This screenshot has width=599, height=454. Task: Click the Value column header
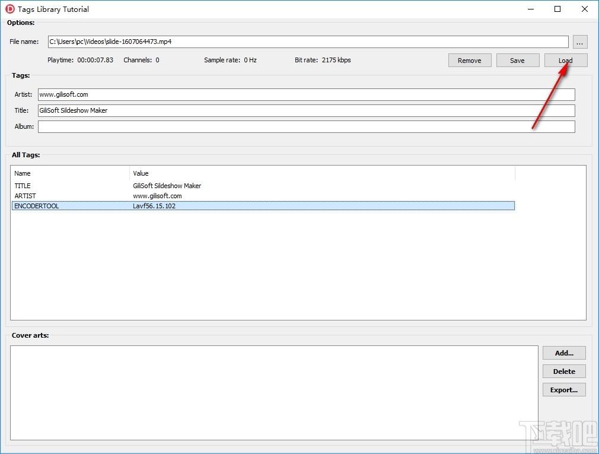tap(323, 173)
